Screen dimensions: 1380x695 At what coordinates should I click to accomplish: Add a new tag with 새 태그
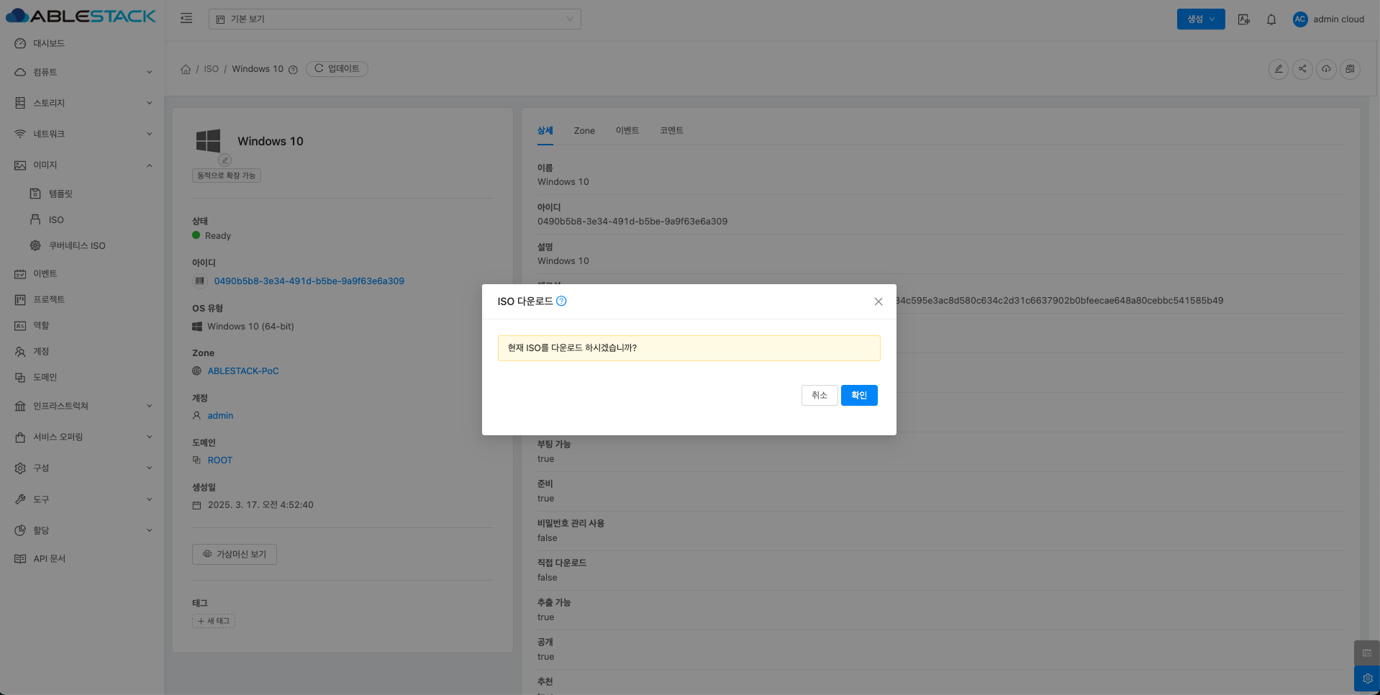(x=214, y=621)
